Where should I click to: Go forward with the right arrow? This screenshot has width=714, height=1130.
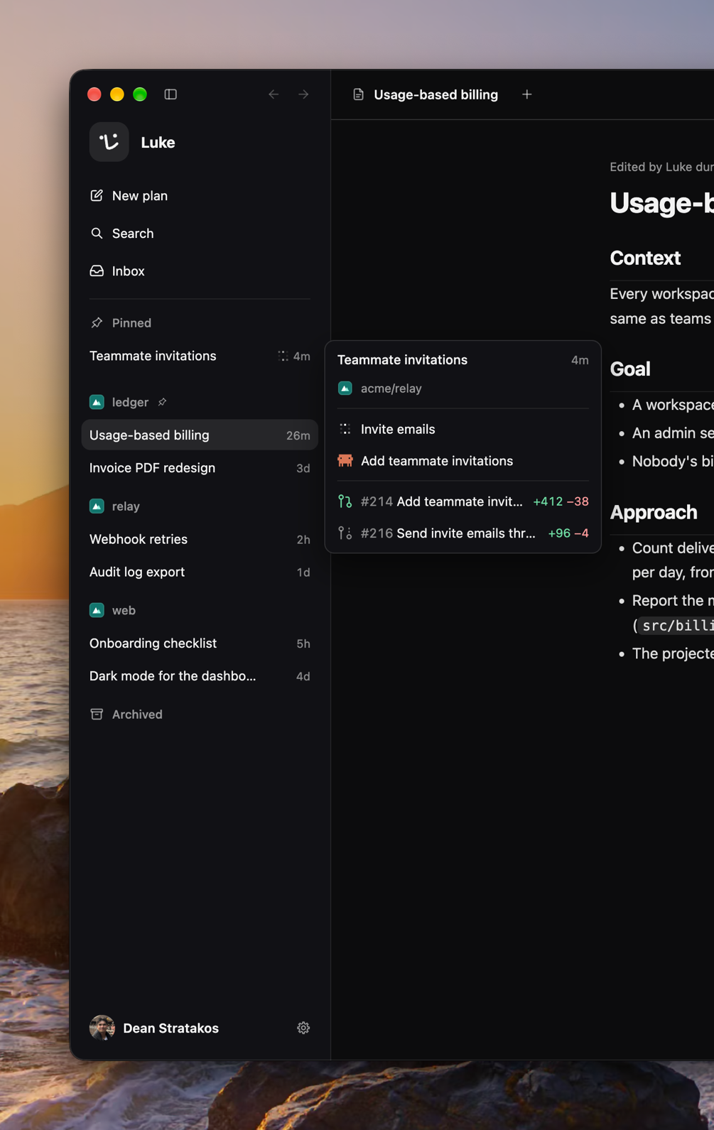tap(303, 94)
